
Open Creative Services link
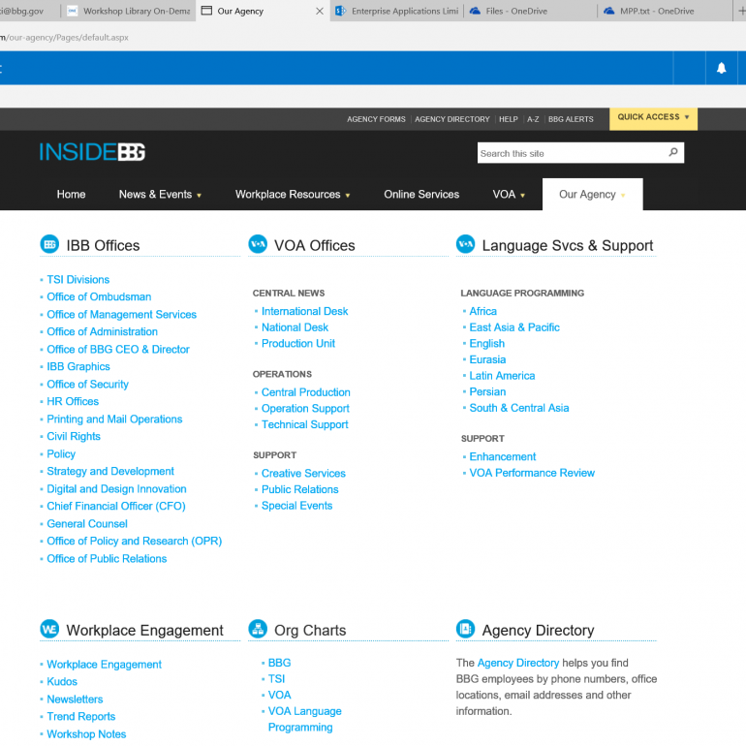(303, 473)
